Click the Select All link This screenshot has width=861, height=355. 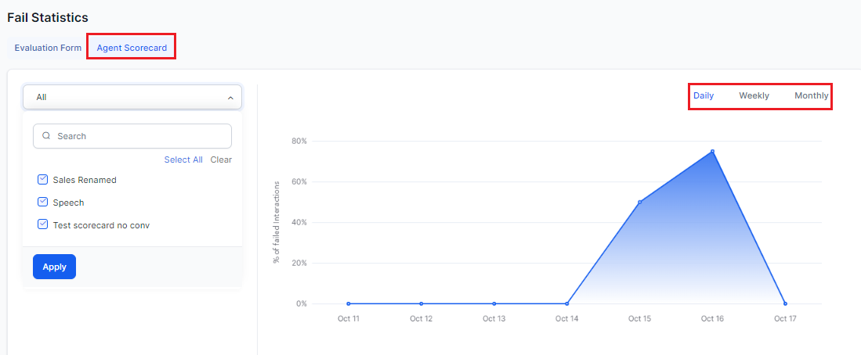[x=183, y=160]
